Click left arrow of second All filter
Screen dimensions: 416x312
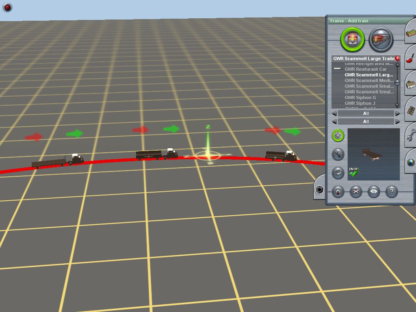click(334, 121)
